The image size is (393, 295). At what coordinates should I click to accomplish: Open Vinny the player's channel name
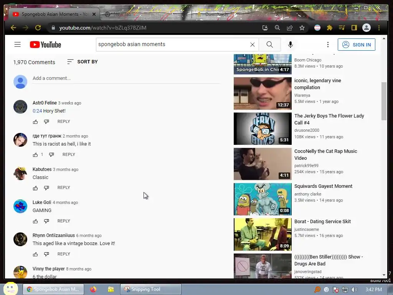tap(49, 269)
